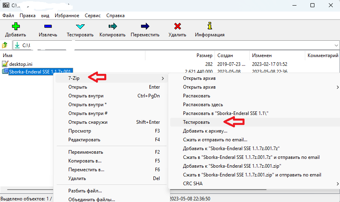
Task: Choose Тестировать in the 7-Zip submenu
Action: [196, 122]
